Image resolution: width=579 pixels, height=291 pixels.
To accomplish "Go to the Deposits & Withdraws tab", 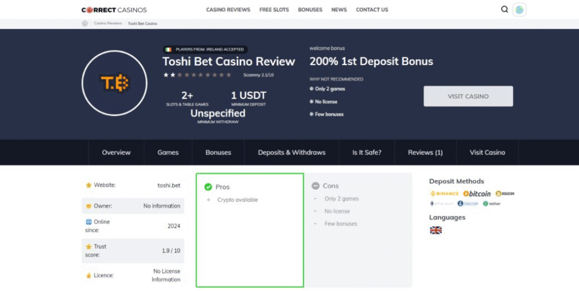I will (292, 153).
